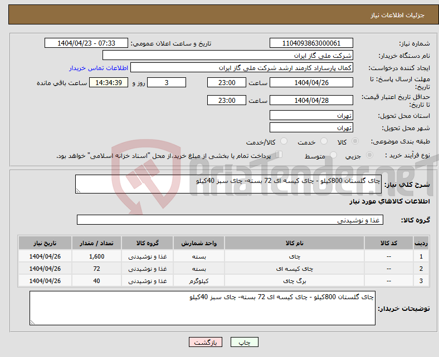Click the چاپ (print) button

coord(244,342)
